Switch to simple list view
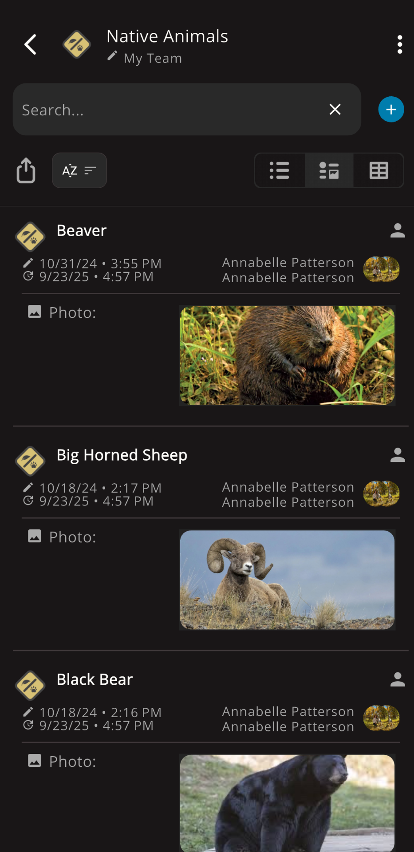The image size is (414, 852). point(280,170)
